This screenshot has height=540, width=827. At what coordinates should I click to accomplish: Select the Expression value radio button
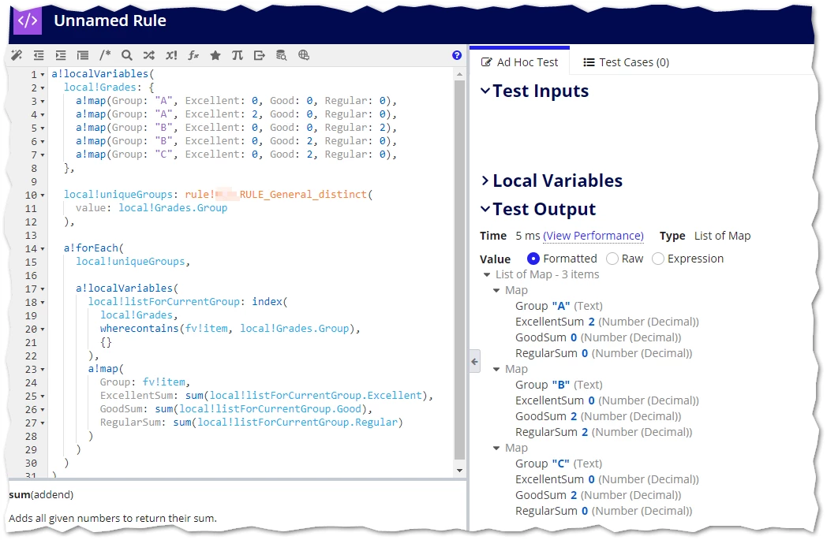658,259
